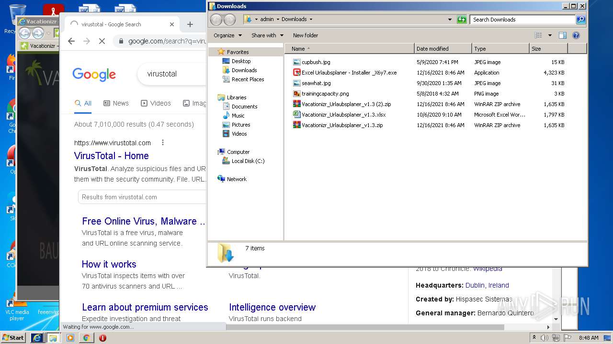Select Vacationizr_Urlaubsplaner_v1.3 (2).zip archive

(342, 104)
